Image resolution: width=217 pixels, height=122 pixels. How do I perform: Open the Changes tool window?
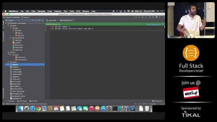(22, 101)
